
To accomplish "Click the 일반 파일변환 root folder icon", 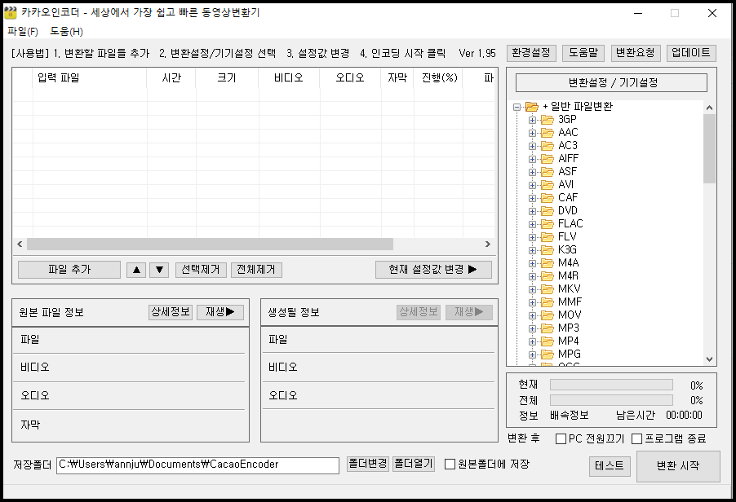I will 532,107.
